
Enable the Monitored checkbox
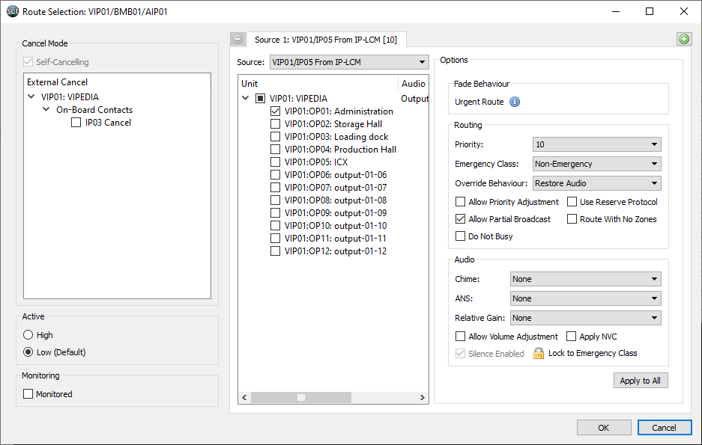[x=28, y=394]
